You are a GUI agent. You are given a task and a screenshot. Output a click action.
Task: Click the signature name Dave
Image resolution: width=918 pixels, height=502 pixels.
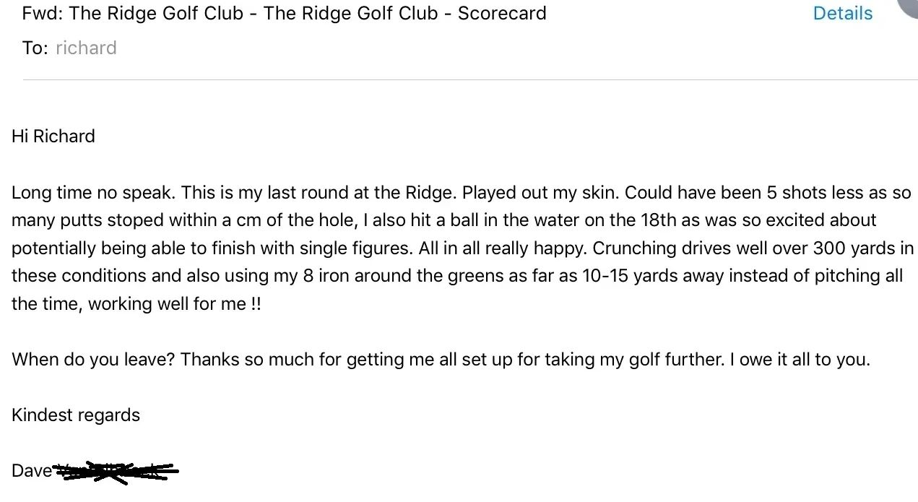32,471
